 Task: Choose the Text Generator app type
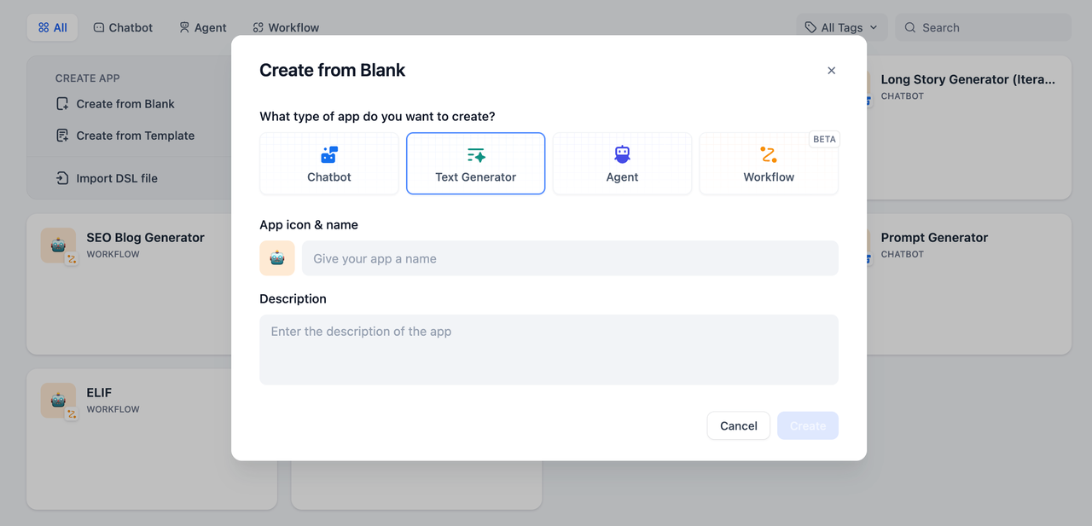(x=475, y=164)
